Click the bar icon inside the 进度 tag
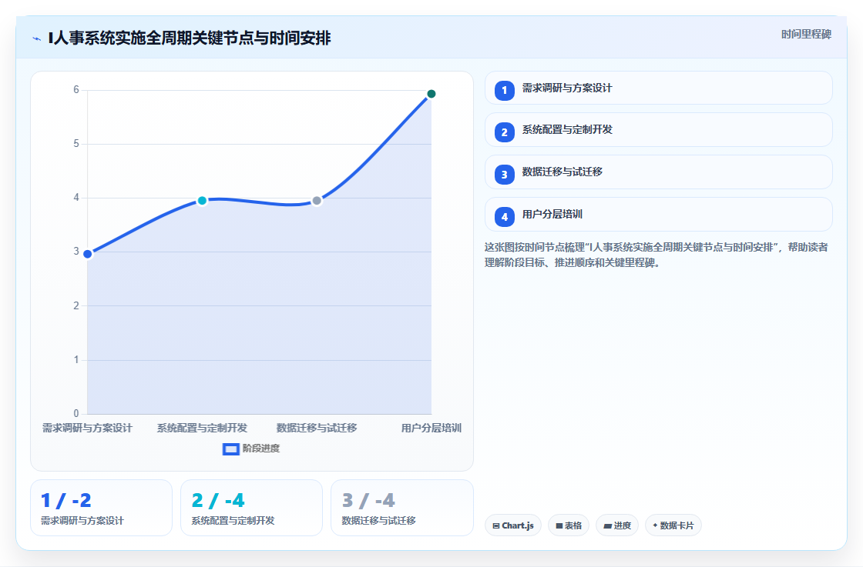863x567 pixels. [608, 525]
